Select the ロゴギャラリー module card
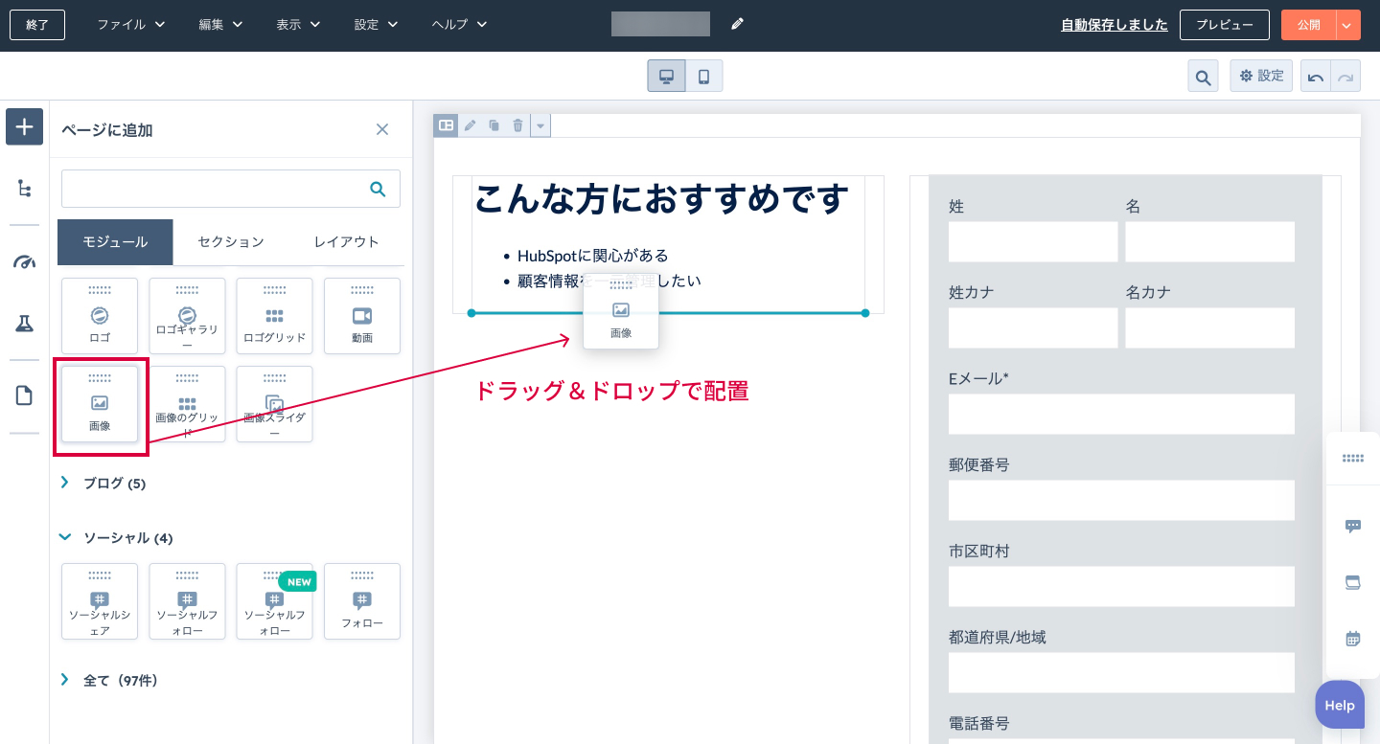 click(187, 316)
